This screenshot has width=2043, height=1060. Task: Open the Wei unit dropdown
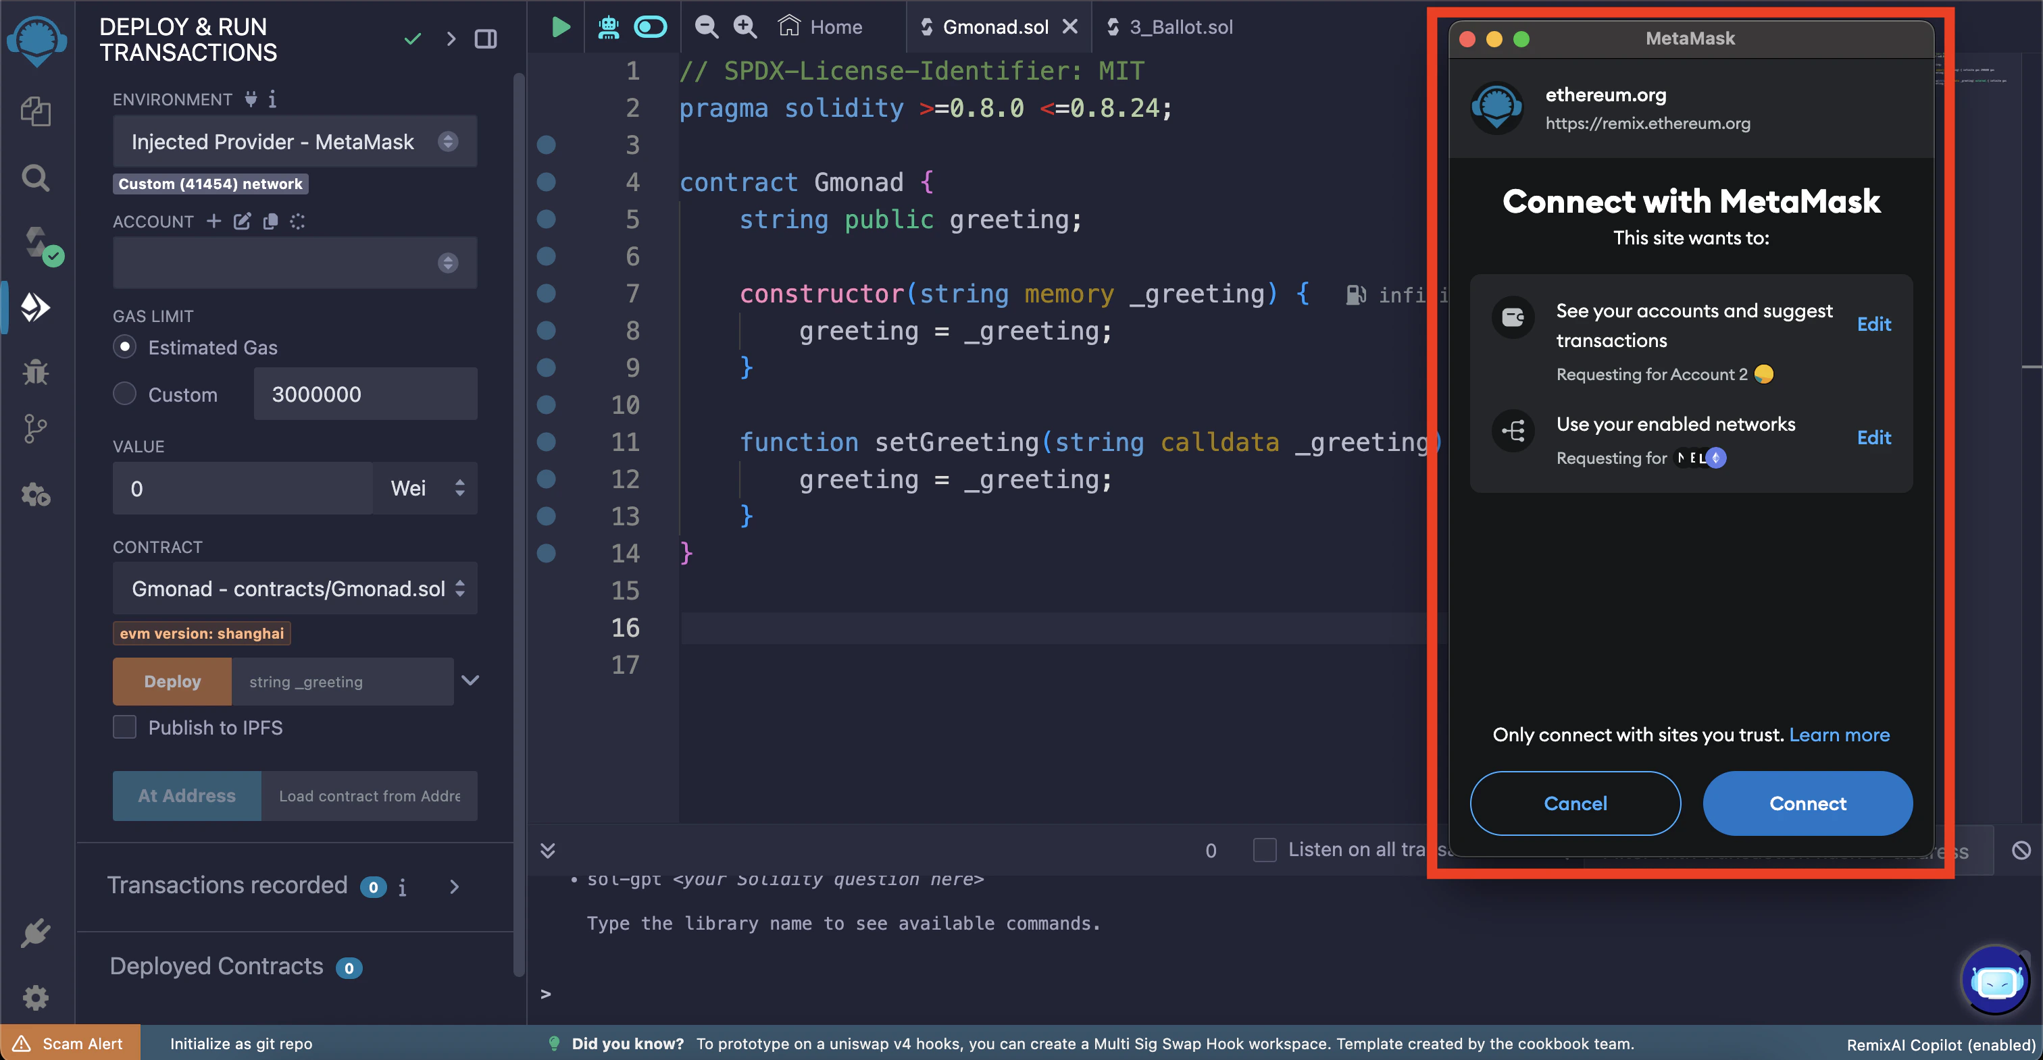click(426, 487)
